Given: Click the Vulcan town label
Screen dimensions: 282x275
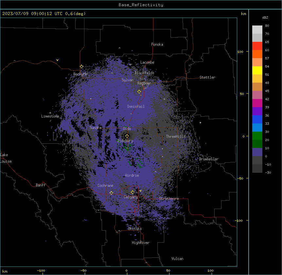Looking at the screenshot, I should pyautogui.click(x=178, y=259).
